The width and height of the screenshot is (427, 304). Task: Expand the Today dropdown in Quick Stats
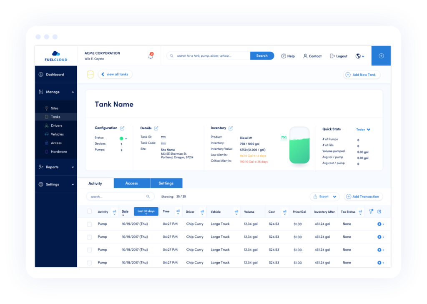(x=363, y=130)
